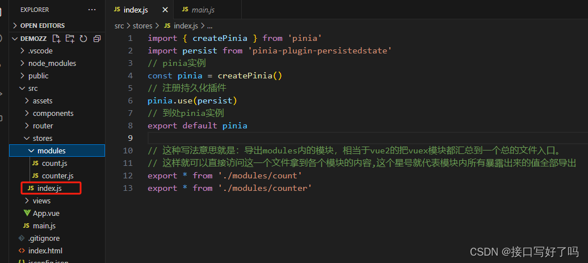Switch to the main.js tab
Screen dimensions: 588x263
201,10
